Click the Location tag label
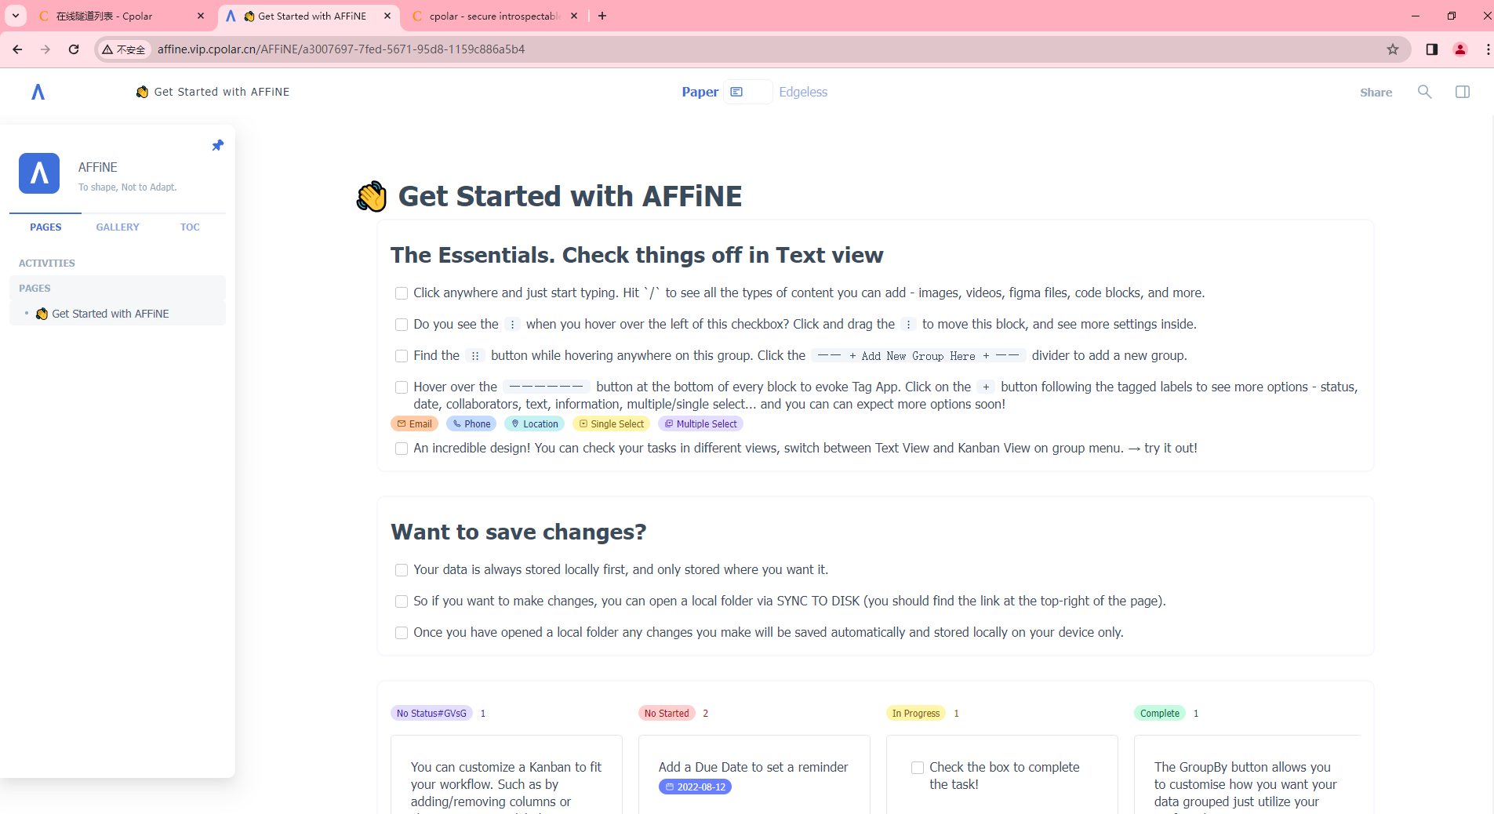 [534, 423]
